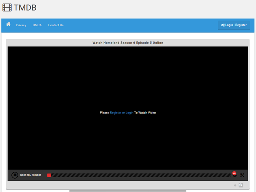The height and width of the screenshot is (192, 256).
Task: Follow the Register or Login link in player
Action: [122, 113]
